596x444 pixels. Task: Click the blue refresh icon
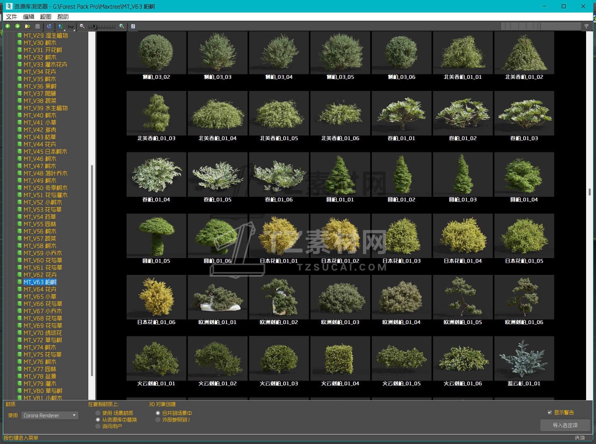(49, 26)
